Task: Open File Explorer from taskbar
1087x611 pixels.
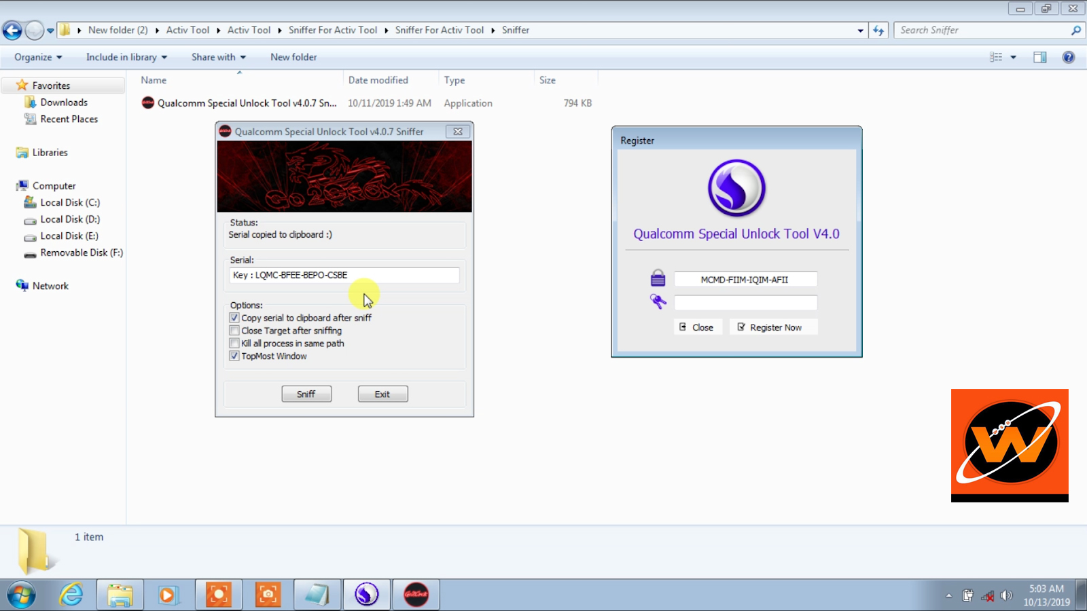Action: pos(120,595)
